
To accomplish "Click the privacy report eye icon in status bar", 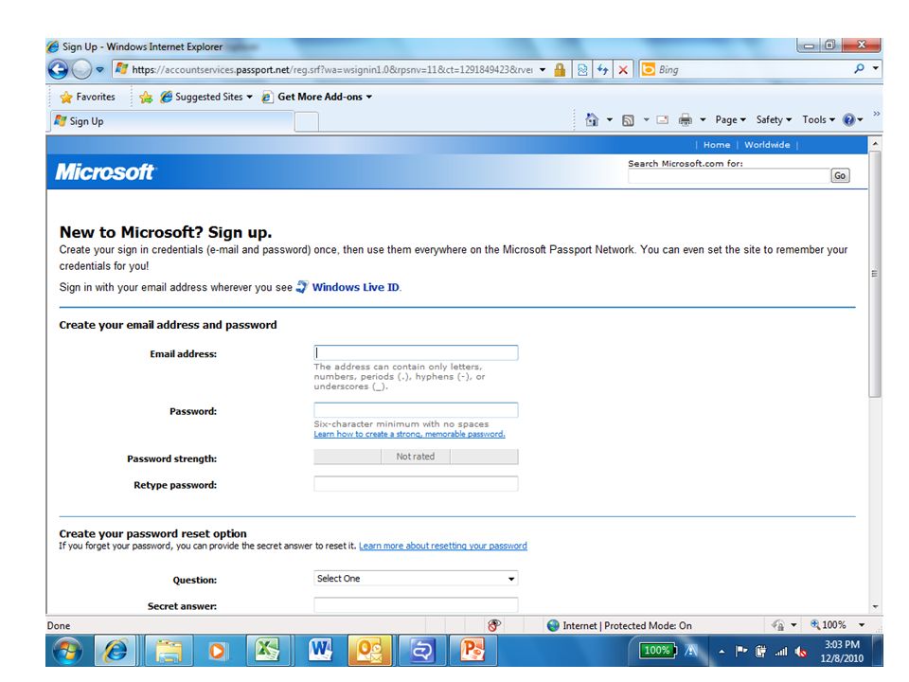I will tap(494, 625).
